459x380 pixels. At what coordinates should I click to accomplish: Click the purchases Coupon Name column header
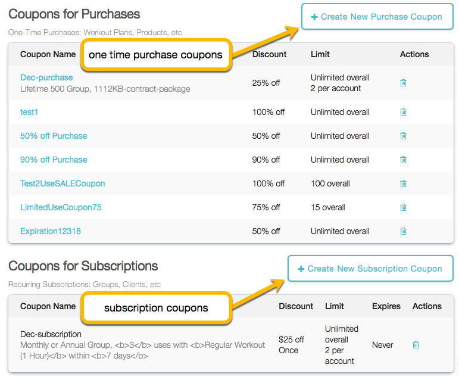(x=48, y=54)
